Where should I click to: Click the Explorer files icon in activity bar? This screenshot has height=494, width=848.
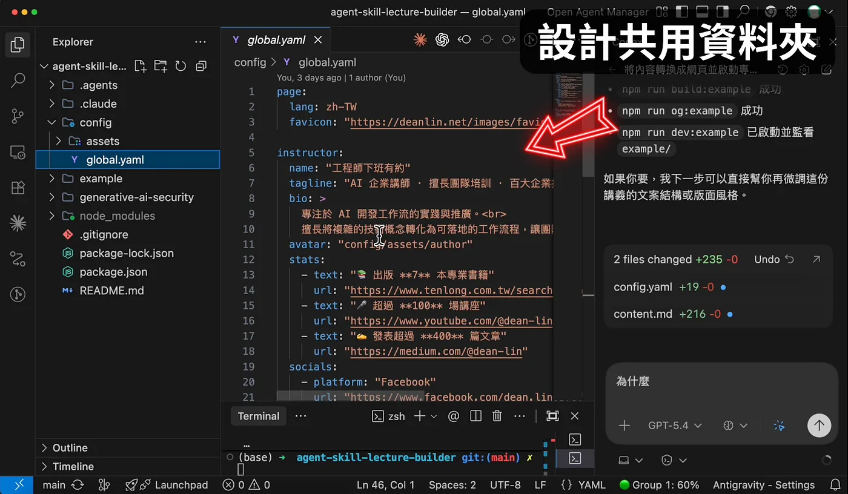18,44
